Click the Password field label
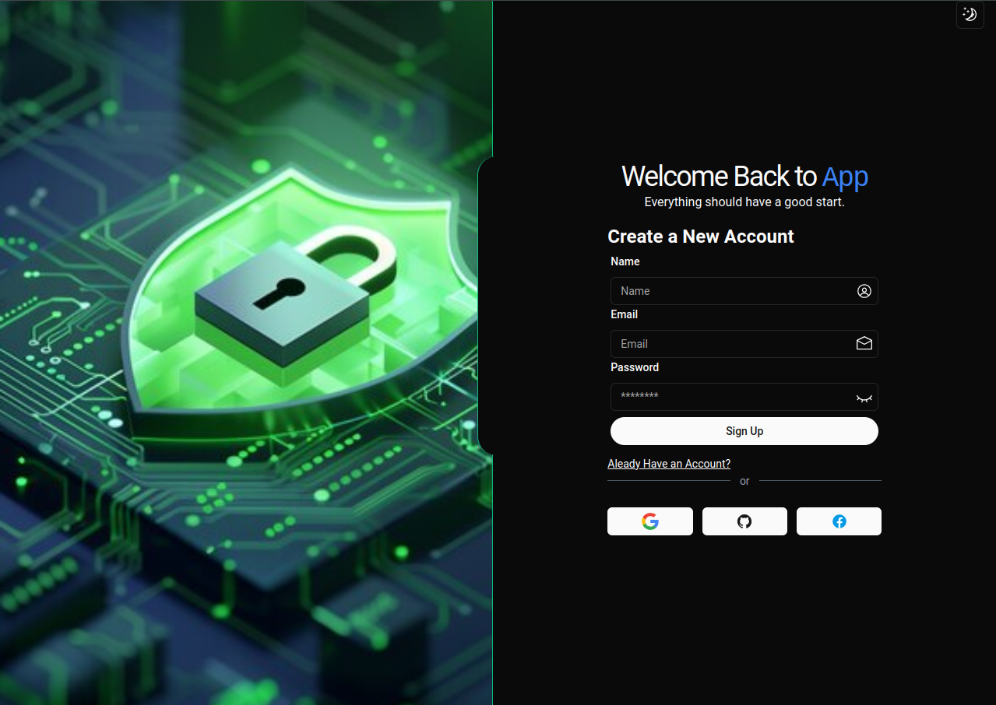This screenshot has height=705, width=996. point(635,367)
